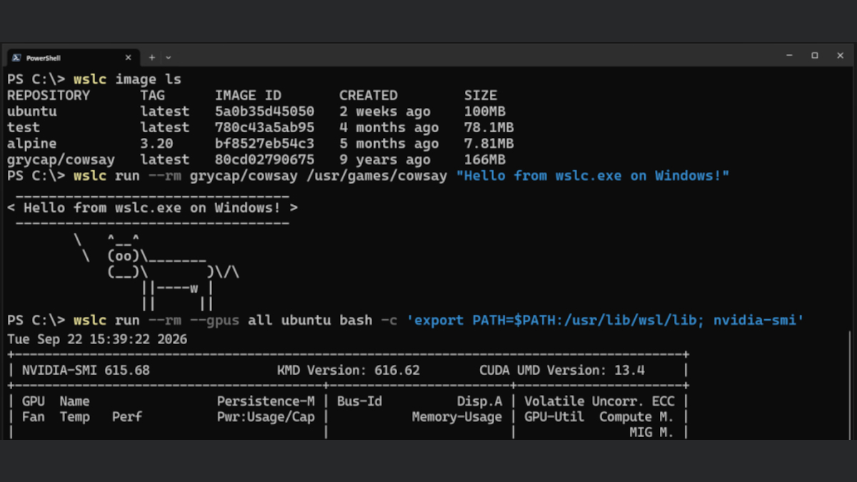Click image ID 5a0b35d45050
This screenshot has width=857, height=482.
[264, 111]
